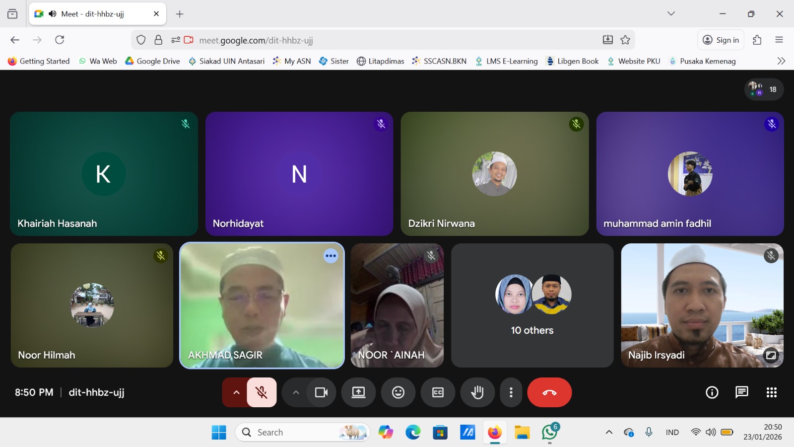794x447 pixels.
Task: Open options on AKHMAD SAGIR tile
Action: (x=331, y=256)
